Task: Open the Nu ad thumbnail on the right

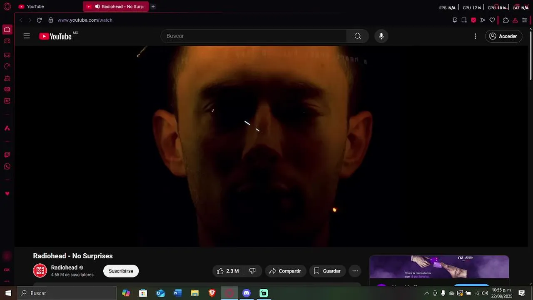Action: coord(439,267)
